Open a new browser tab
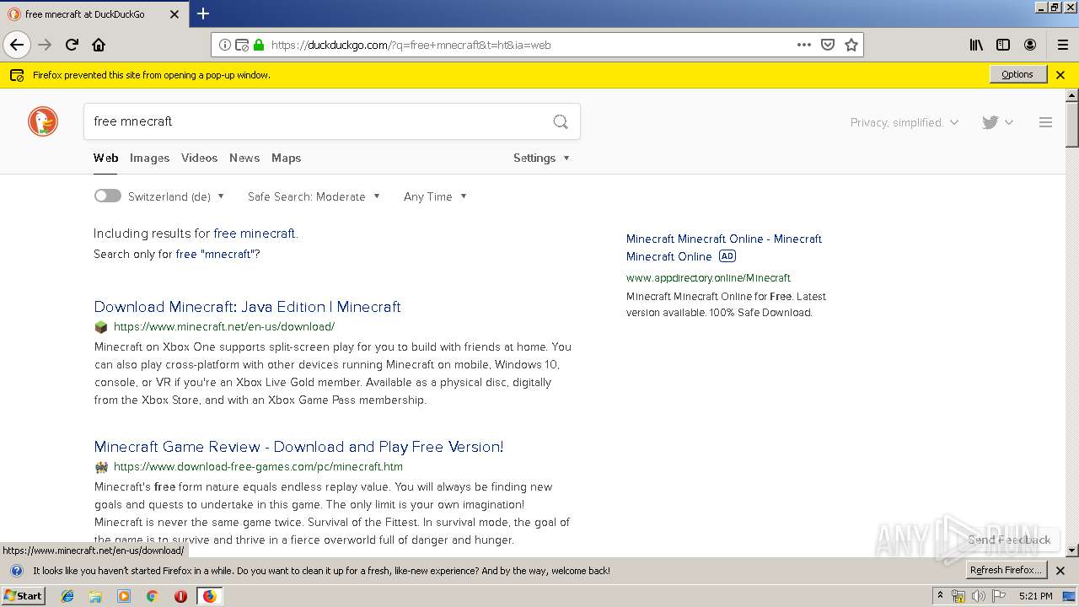 203,13
